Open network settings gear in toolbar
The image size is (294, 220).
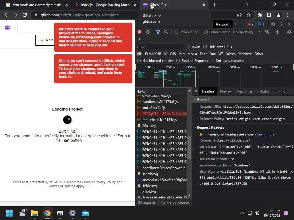[x=289, y=32]
